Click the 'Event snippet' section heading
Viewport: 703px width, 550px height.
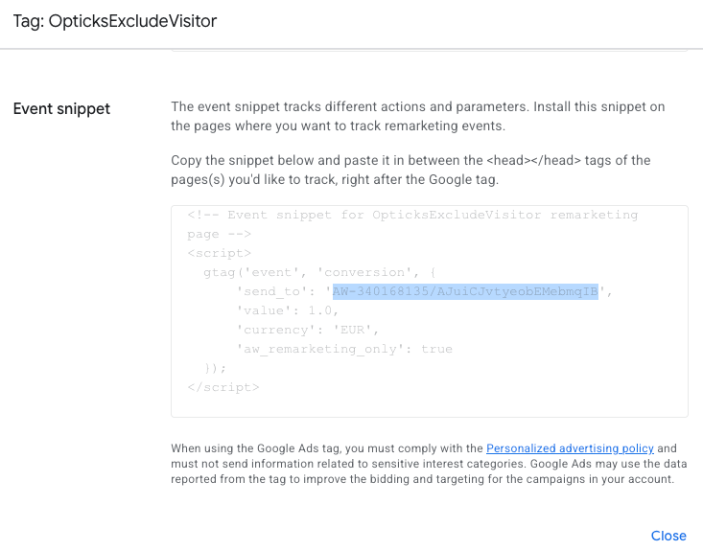tap(61, 109)
